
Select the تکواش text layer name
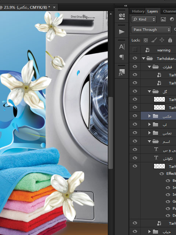click(x=168, y=159)
